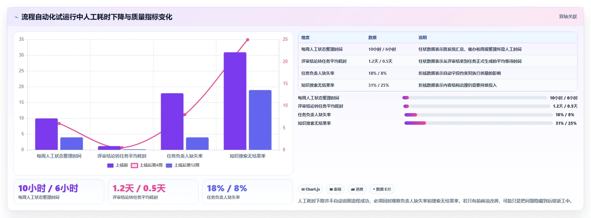The image size is (591, 218).
Task: Click the header icon beside the dashboard title
Action: coord(16,17)
